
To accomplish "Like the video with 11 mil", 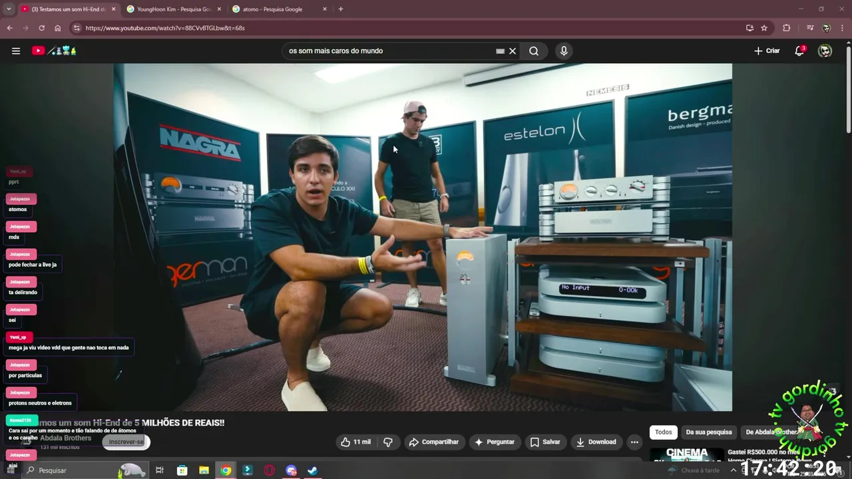I will pos(356,442).
